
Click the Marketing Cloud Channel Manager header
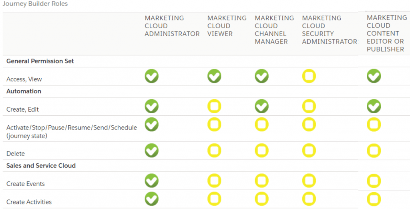(274, 30)
